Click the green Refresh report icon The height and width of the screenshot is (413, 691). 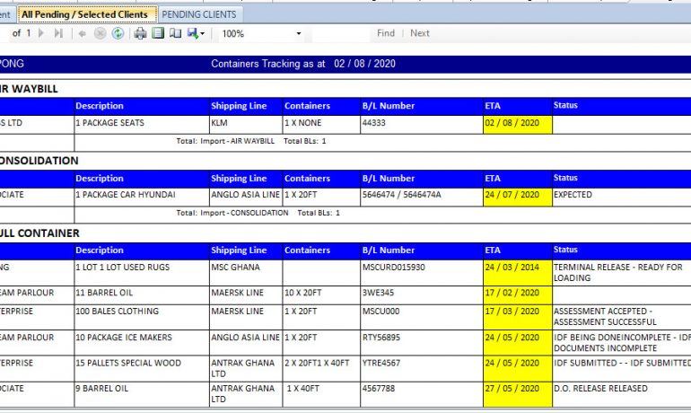(118, 33)
